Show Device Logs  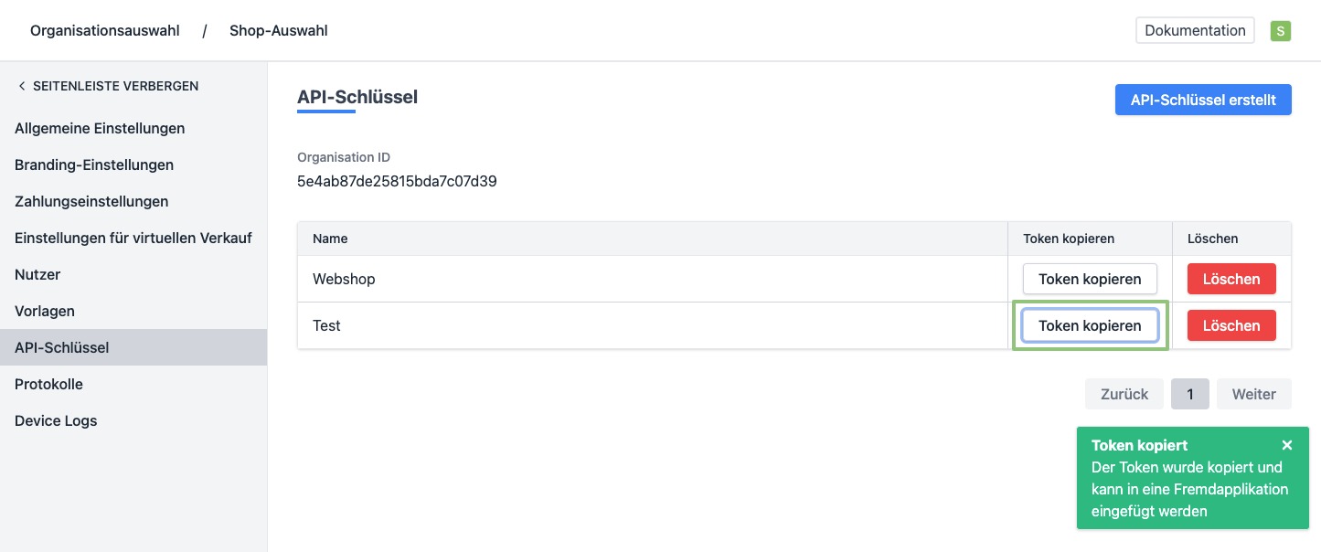[x=56, y=420]
